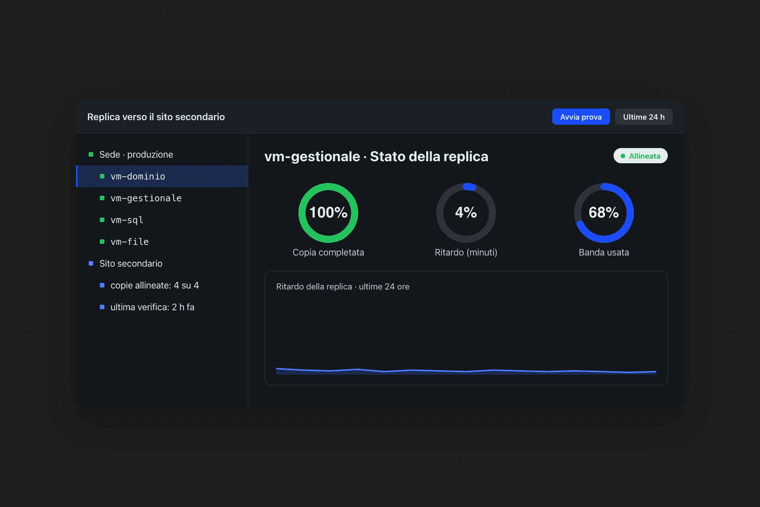Click the 100% Copia completata gauge
Viewport: 760px width, 507px height.
(328, 213)
